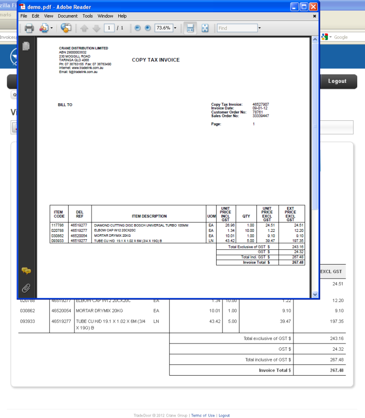
Task: Click COPY TAX INVOICE heading in PDF
Action: coord(156,60)
